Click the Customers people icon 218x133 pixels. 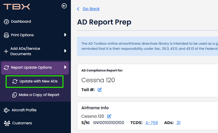pos(6,123)
